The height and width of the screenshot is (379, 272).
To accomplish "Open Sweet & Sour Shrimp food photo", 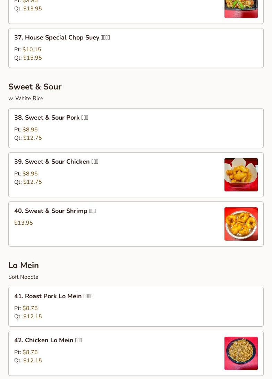I will coord(241,224).
